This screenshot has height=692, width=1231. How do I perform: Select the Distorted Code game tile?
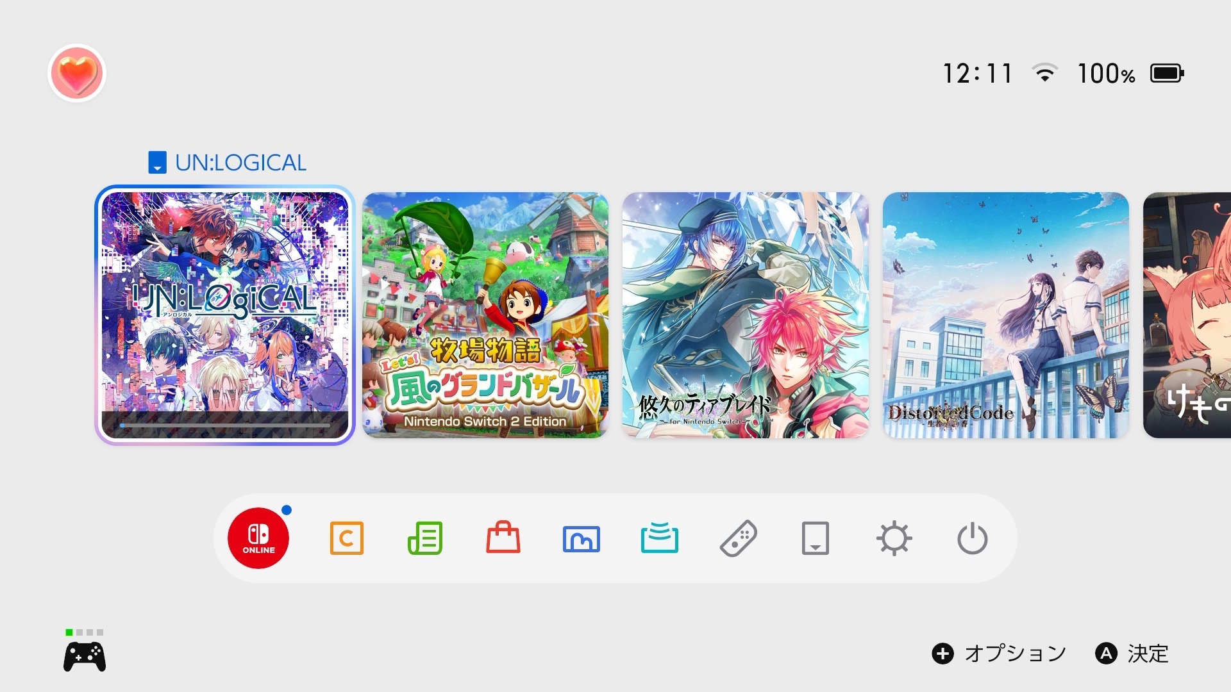pos(1006,315)
